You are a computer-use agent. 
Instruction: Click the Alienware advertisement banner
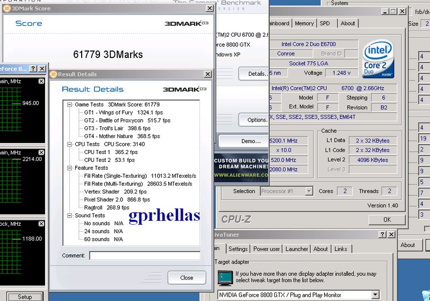click(x=241, y=168)
